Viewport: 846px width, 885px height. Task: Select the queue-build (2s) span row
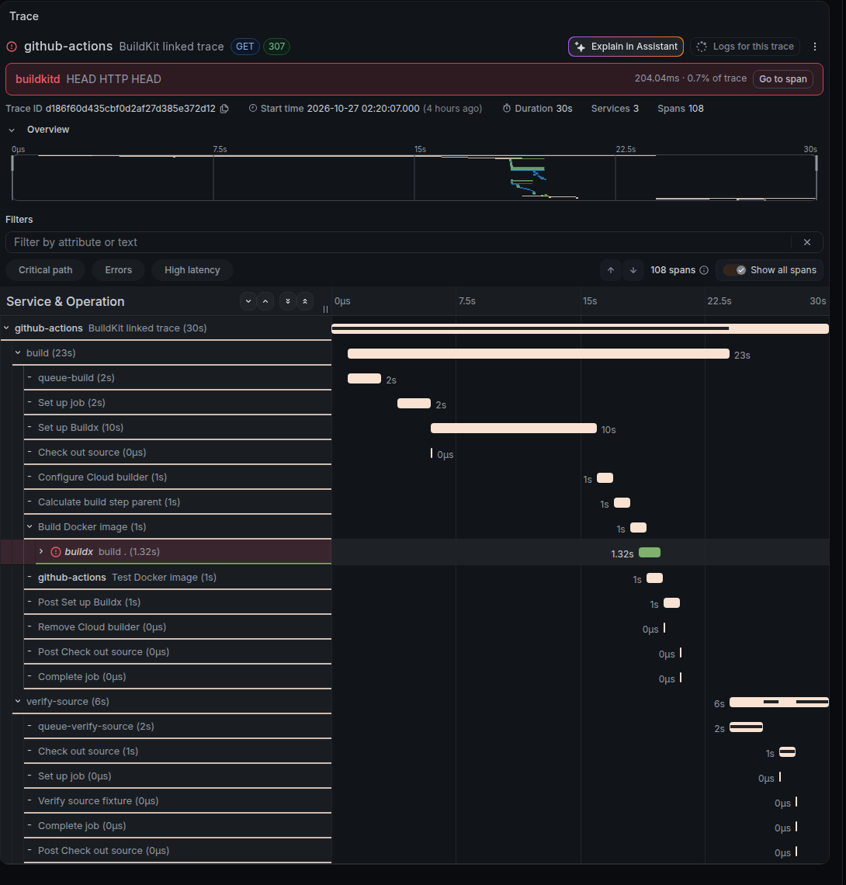click(x=177, y=377)
